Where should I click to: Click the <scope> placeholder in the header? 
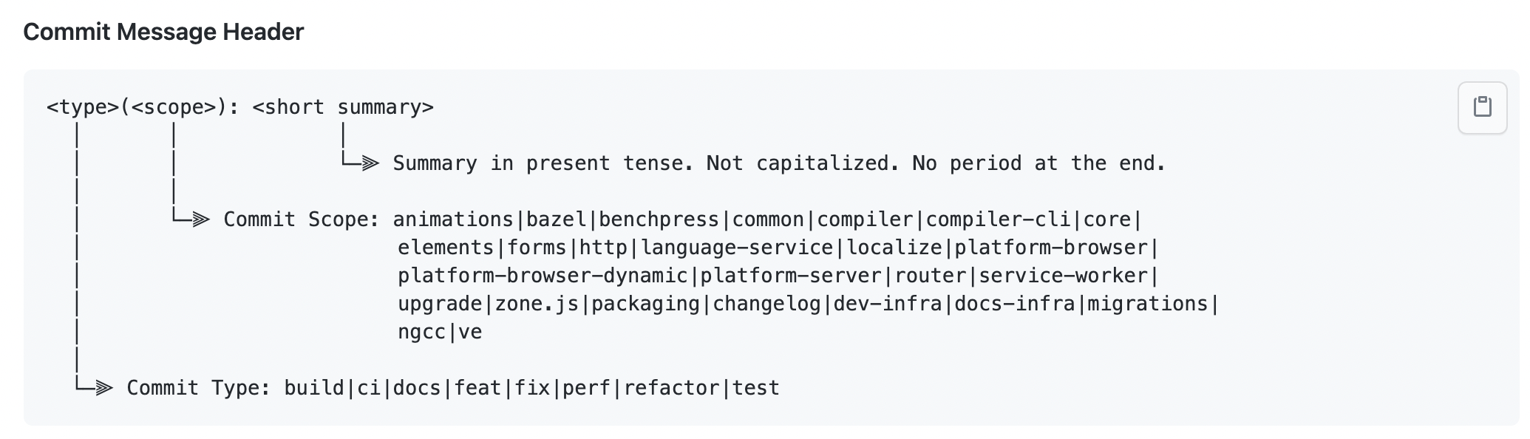tap(174, 108)
